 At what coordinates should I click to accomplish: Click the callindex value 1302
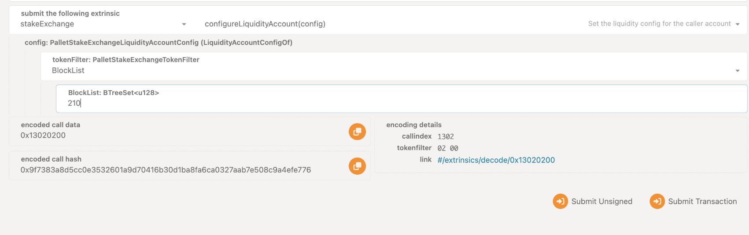(x=446, y=137)
